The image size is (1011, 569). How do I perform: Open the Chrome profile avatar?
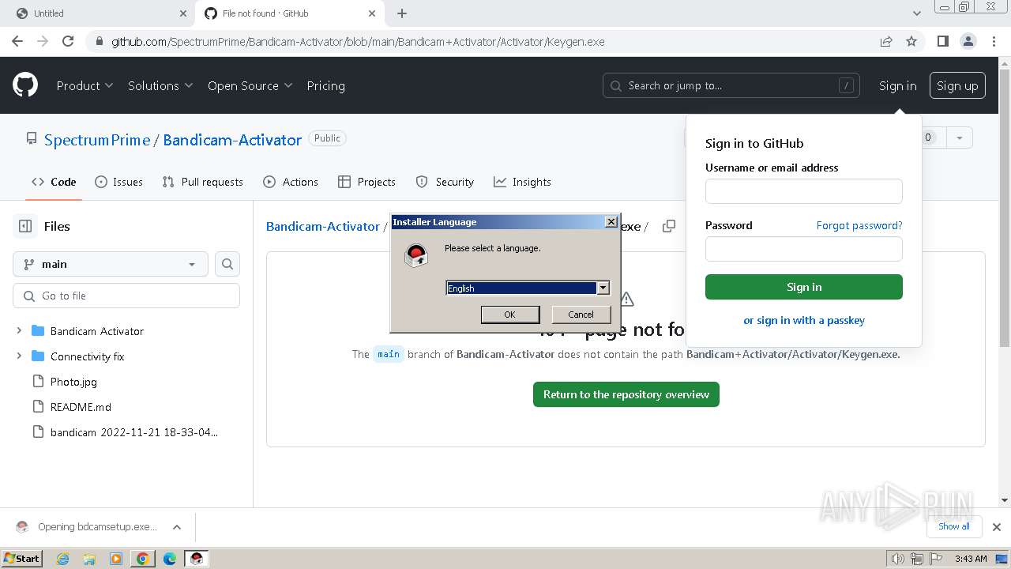pyautogui.click(x=968, y=41)
